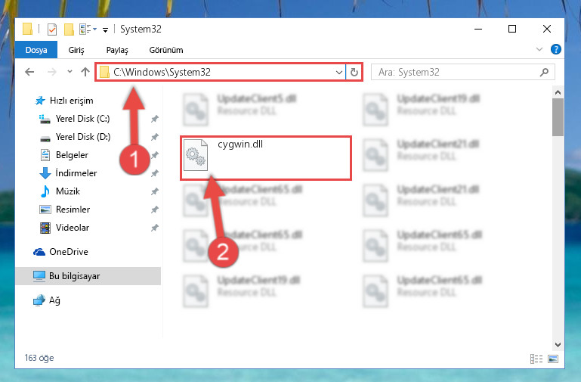The height and width of the screenshot is (382, 581).
Task: Click the New Folder icon in title bar
Action: 69,29
